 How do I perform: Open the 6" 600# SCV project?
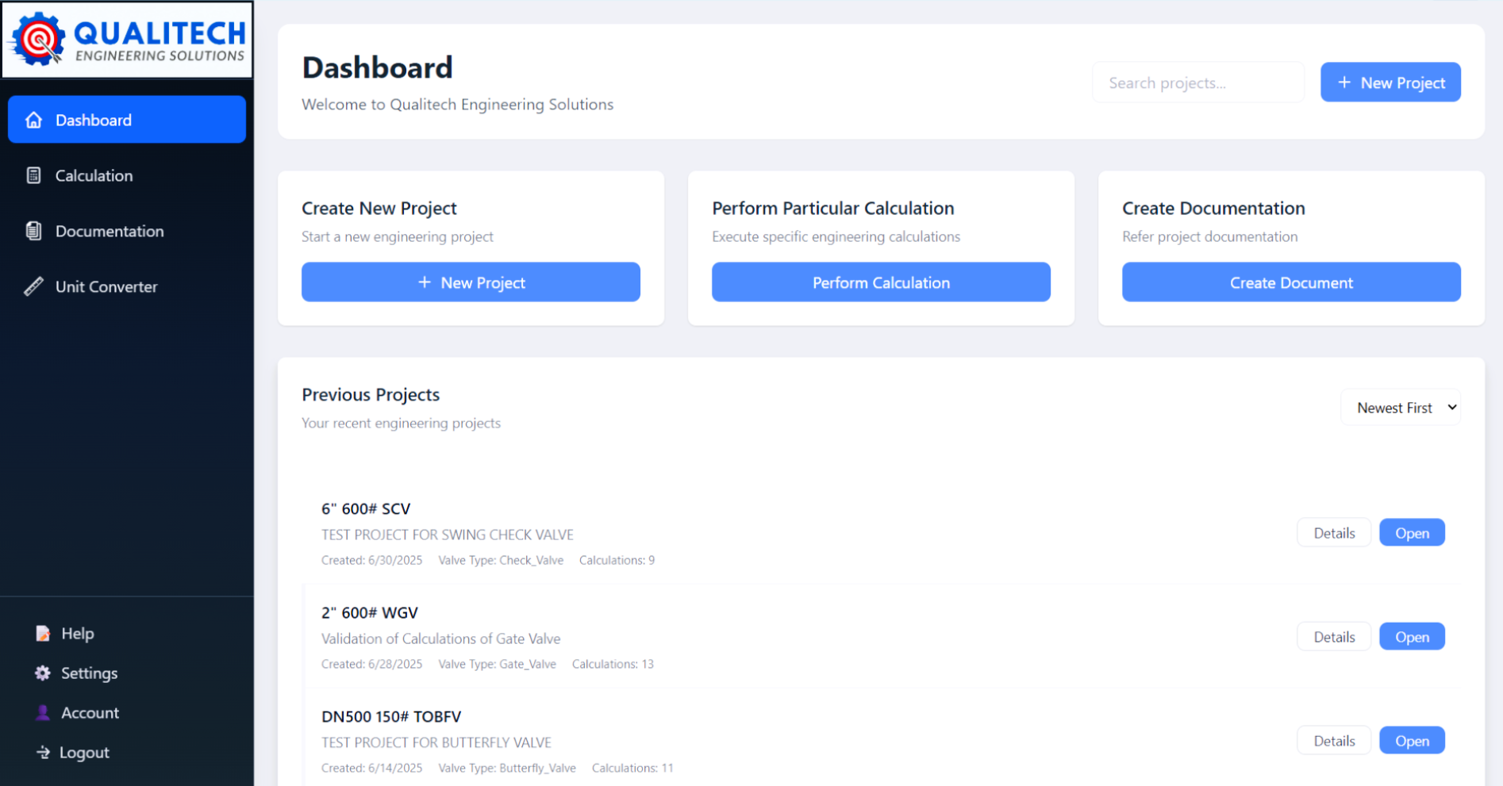coord(1412,532)
